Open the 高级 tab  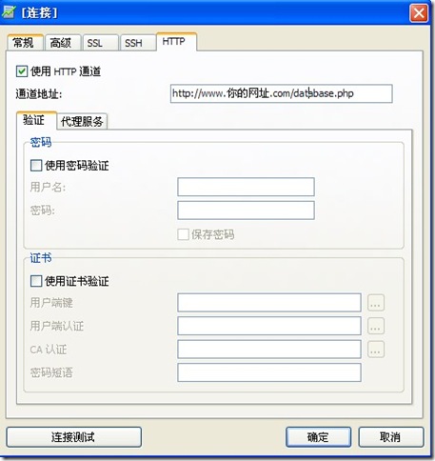coord(63,42)
